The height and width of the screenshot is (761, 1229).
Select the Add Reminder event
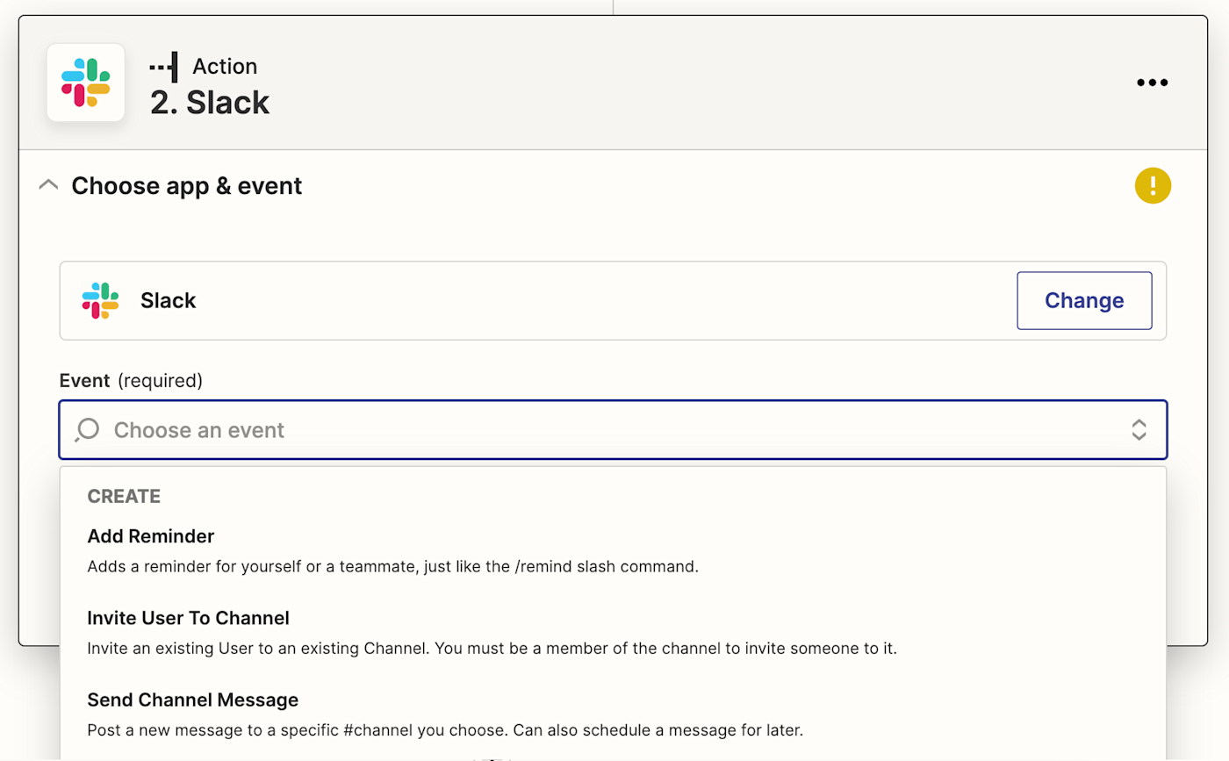click(613, 550)
